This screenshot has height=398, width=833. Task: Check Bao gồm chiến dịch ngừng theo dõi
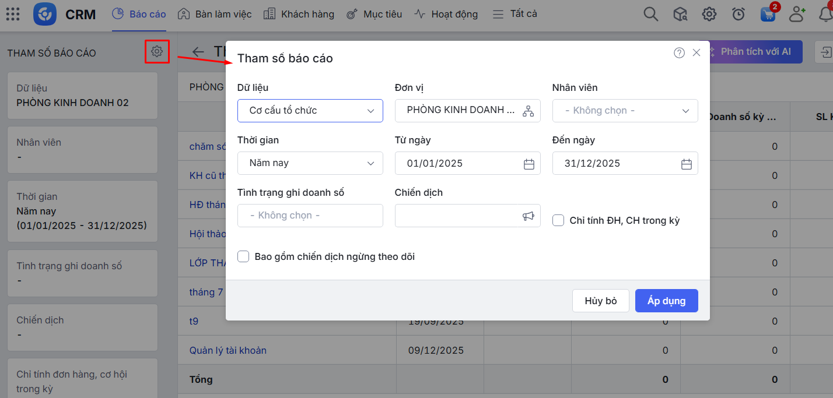(x=243, y=256)
